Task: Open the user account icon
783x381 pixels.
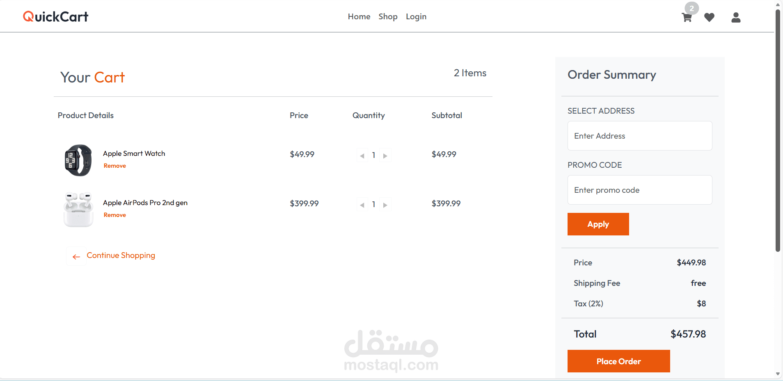Action: pos(736,17)
